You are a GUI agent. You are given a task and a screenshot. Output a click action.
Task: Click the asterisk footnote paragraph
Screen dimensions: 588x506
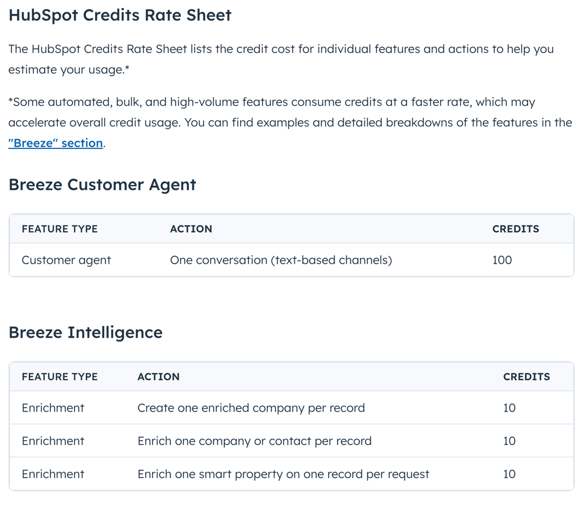click(290, 122)
